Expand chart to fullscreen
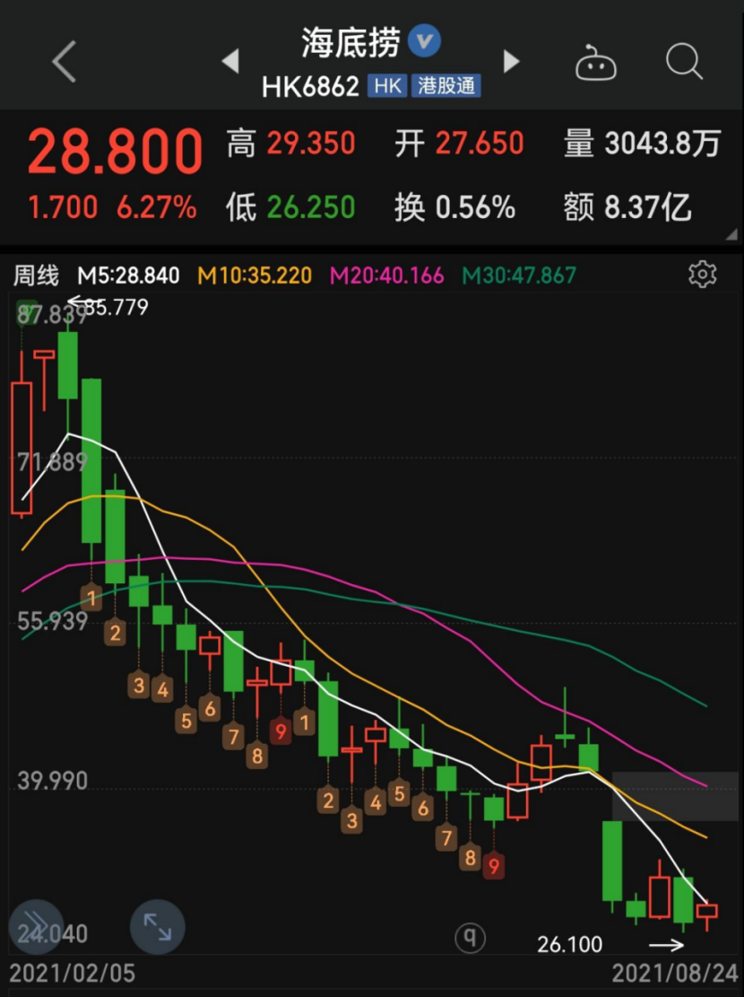 157,926
